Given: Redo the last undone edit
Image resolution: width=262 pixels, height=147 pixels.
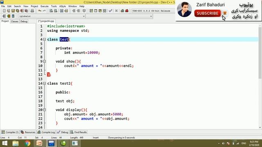Looking at the screenshot, I should point(44,11).
